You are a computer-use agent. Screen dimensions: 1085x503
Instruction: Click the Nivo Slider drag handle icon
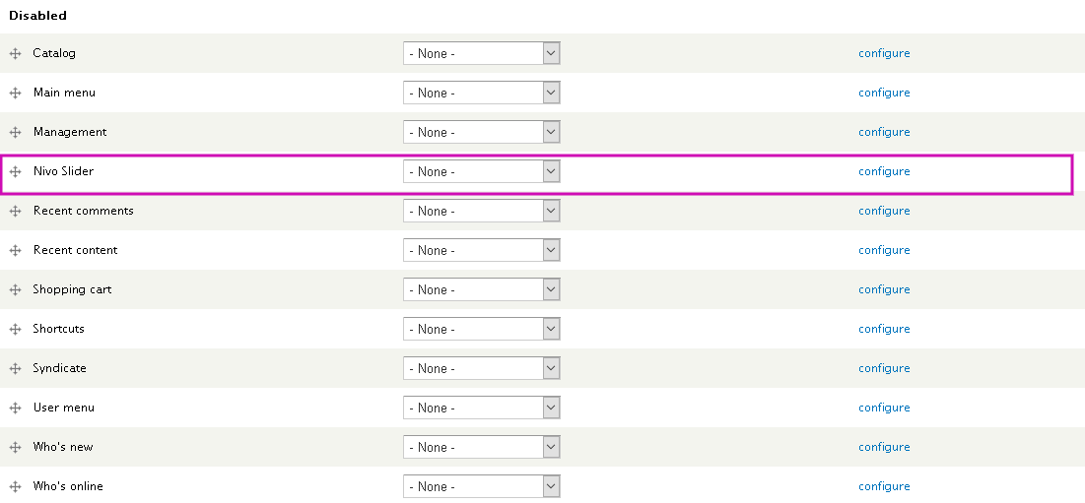pyautogui.click(x=15, y=172)
